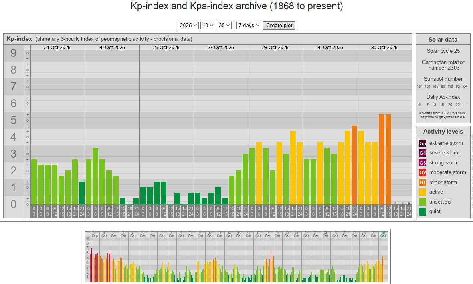Image resolution: width=473 pixels, height=284 pixels.
Task: Click the Create plot button
Action: coord(279,25)
